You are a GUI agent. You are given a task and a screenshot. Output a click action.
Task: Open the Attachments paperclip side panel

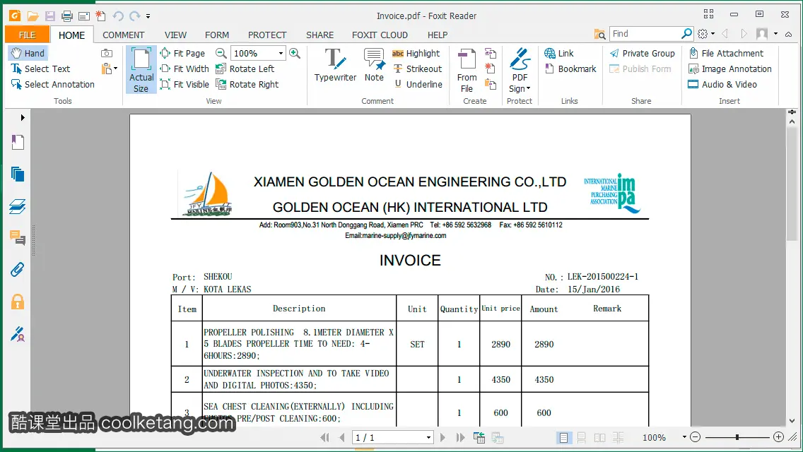click(x=18, y=270)
